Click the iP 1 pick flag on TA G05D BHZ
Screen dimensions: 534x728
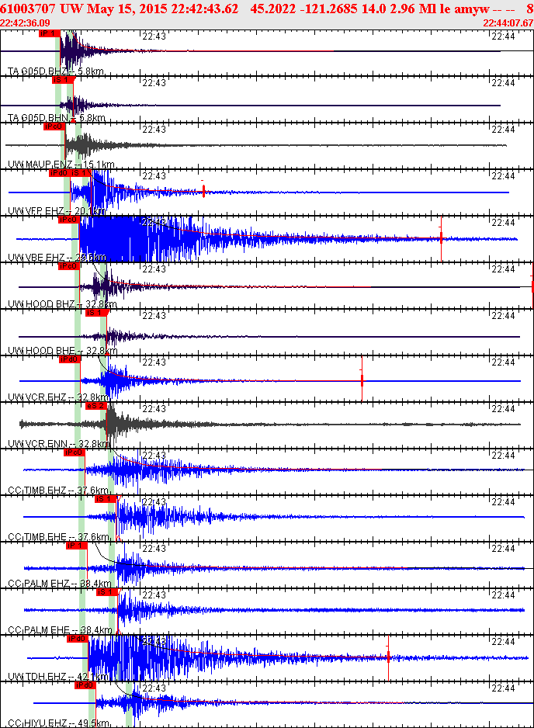click(x=50, y=33)
